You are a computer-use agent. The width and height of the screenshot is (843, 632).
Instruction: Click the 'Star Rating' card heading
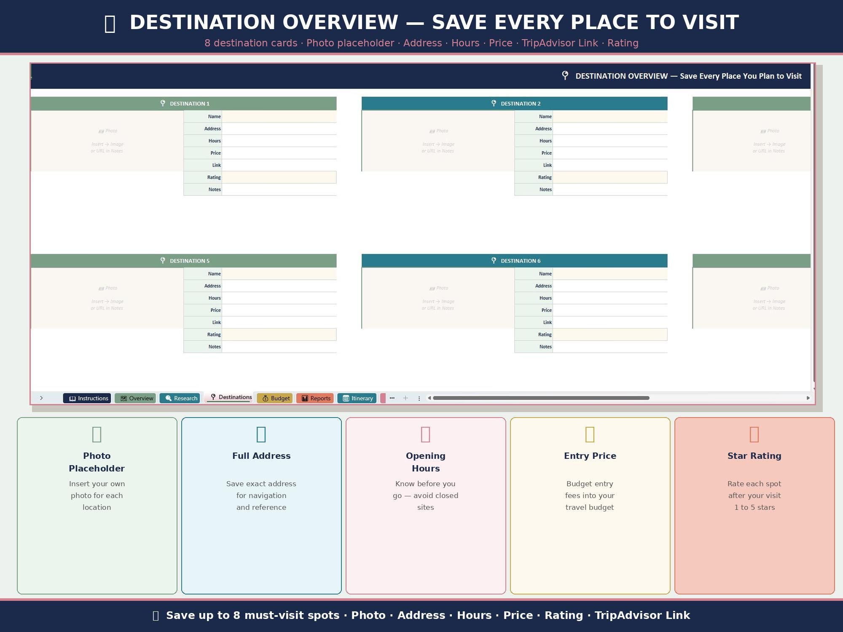point(754,456)
